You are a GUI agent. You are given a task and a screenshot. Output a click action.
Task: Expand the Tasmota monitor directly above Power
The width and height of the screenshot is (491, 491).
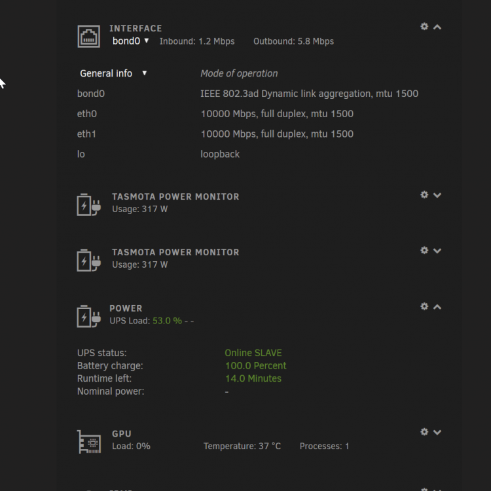click(437, 251)
